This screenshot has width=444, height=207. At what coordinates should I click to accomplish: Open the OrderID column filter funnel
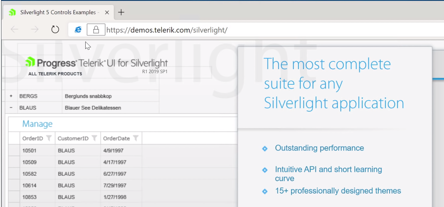[x=49, y=138]
